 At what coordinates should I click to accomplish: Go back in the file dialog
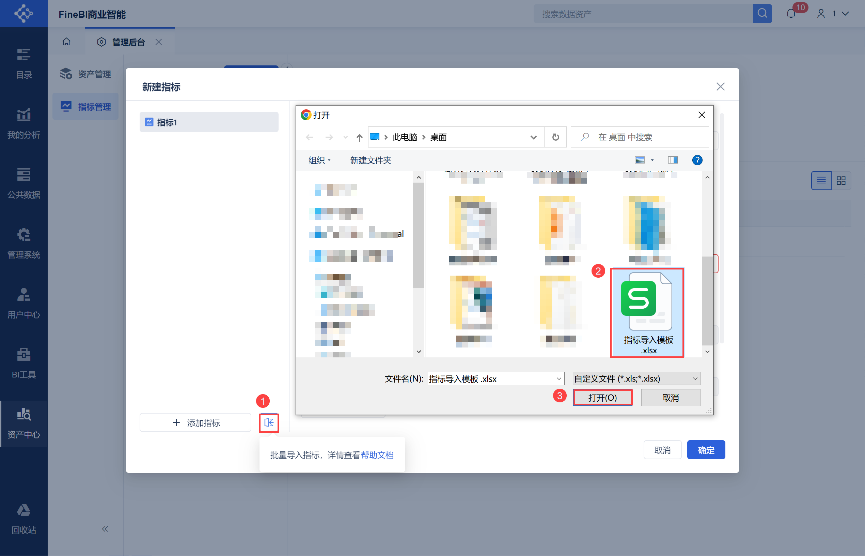tap(309, 137)
